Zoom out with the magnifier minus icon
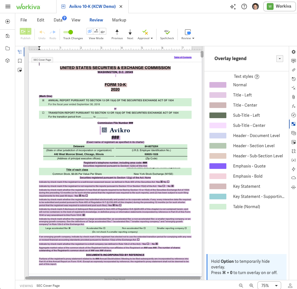Viewport: 297px width, 289px height. 241,286
